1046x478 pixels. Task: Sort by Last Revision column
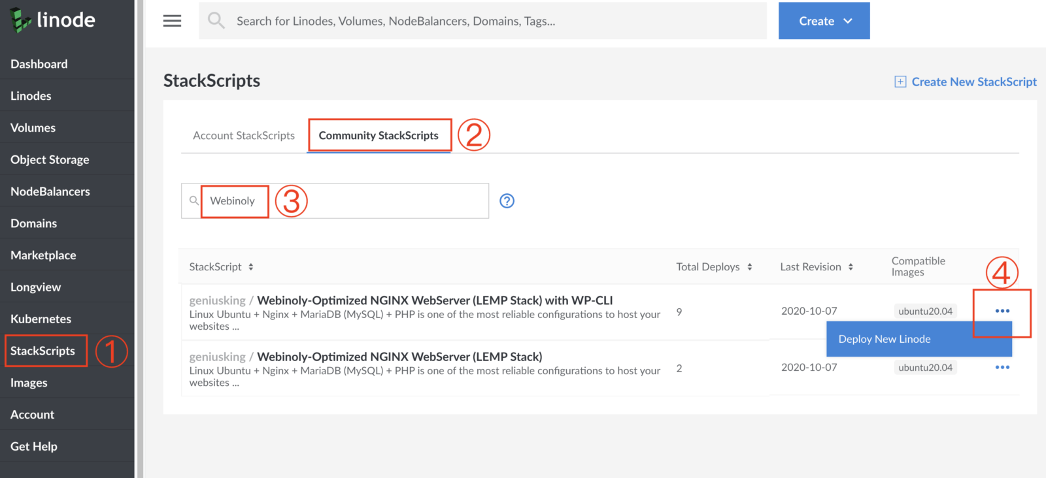[x=817, y=266]
